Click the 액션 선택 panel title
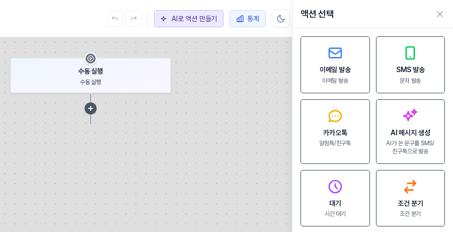The image size is (453, 232). [x=317, y=14]
